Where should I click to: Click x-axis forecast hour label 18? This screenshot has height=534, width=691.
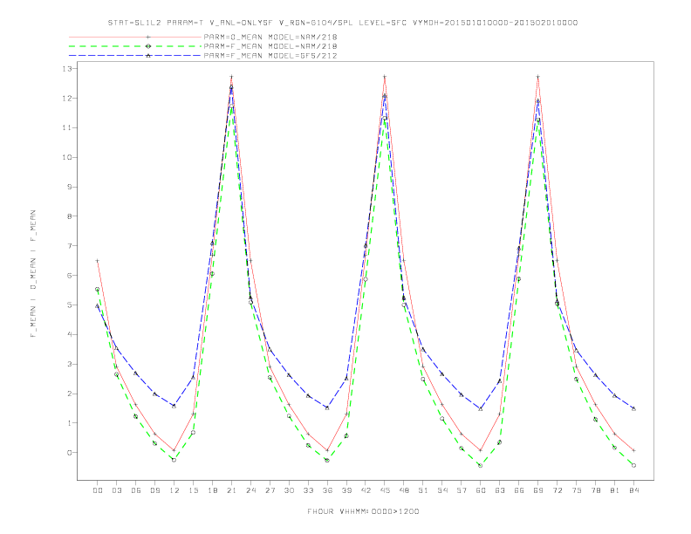(x=212, y=490)
